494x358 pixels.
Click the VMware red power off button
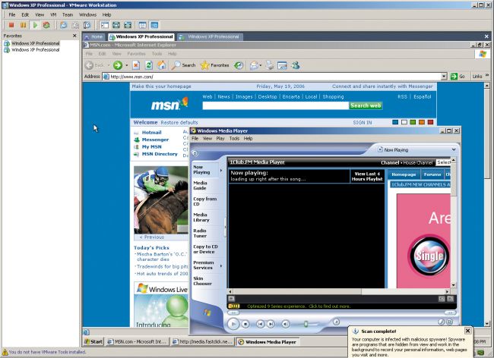pos(11,25)
